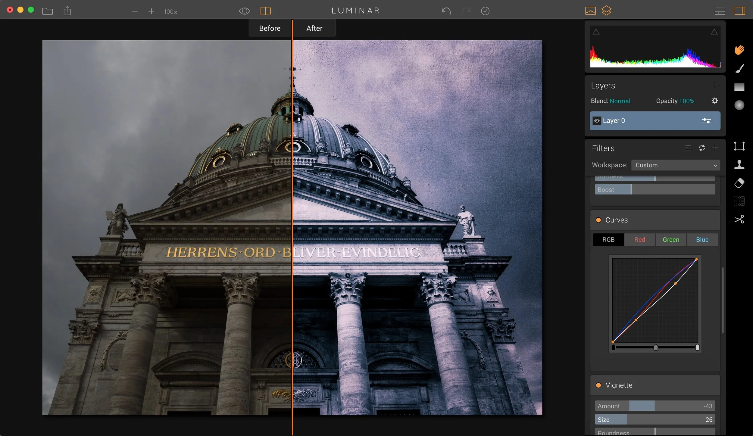Image resolution: width=753 pixels, height=436 pixels.
Task: Open the History clock icon
Action: 485,11
